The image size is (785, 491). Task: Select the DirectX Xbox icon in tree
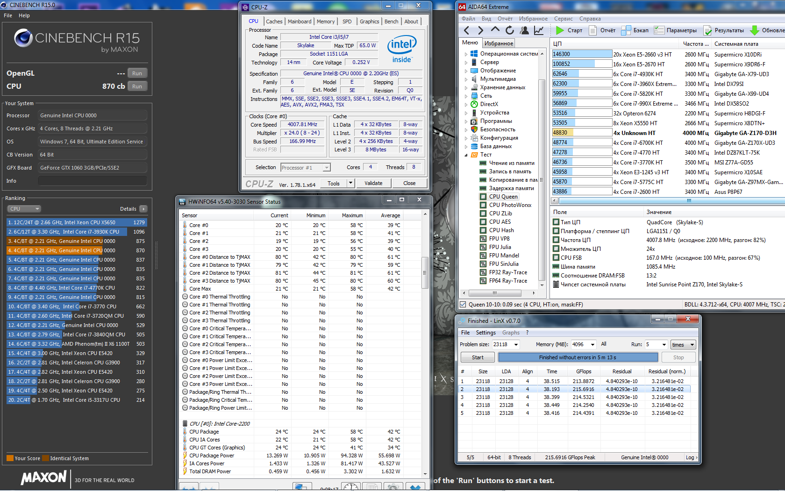(x=474, y=104)
